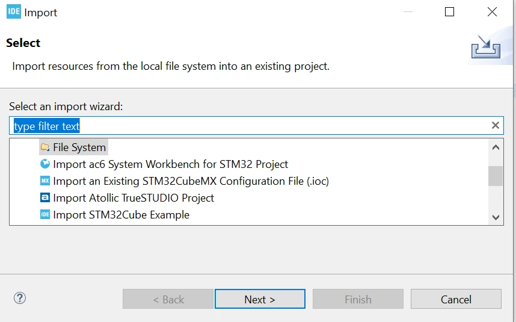
Task: Click the Next > button
Action: pos(260,299)
